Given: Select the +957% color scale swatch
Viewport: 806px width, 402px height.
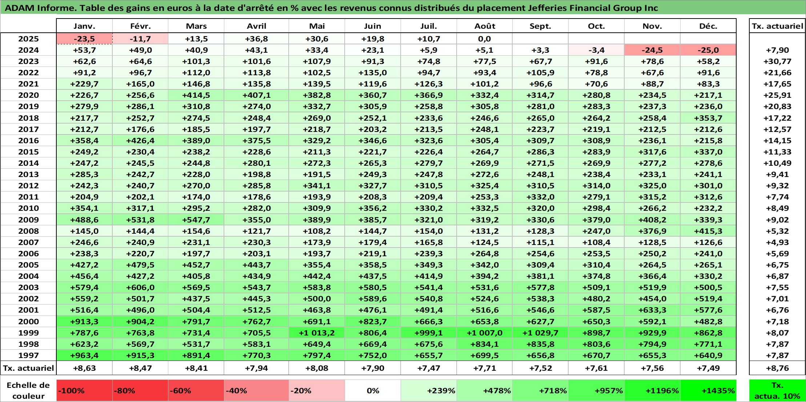Looking at the screenshot, I should pos(596,390).
